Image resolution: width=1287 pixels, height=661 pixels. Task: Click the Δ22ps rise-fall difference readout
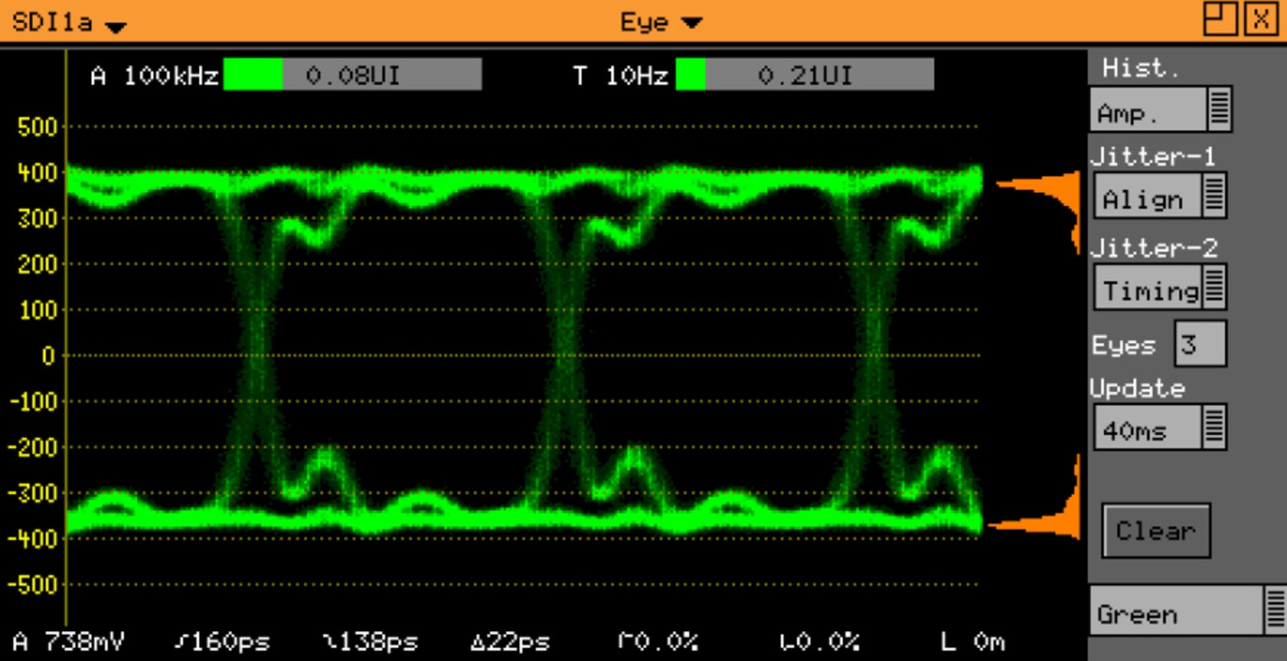(511, 641)
